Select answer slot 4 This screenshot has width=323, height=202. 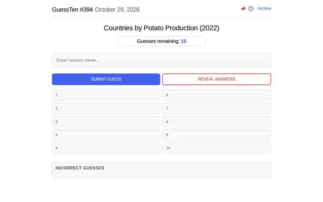tap(106, 135)
